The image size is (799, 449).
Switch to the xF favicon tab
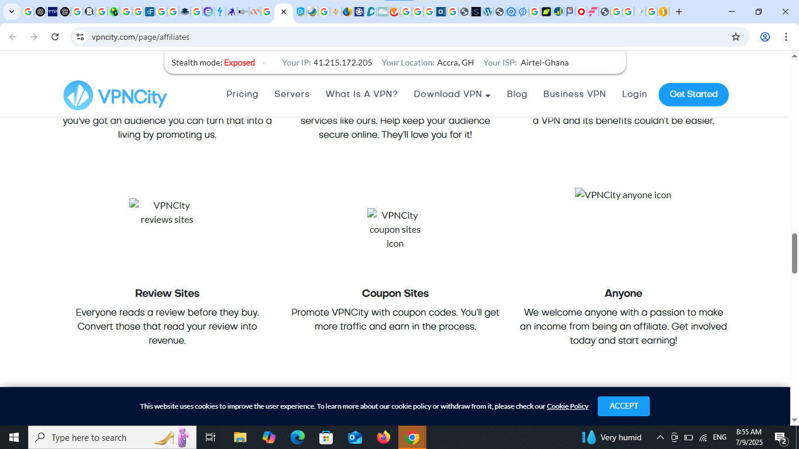pyautogui.click(x=149, y=12)
